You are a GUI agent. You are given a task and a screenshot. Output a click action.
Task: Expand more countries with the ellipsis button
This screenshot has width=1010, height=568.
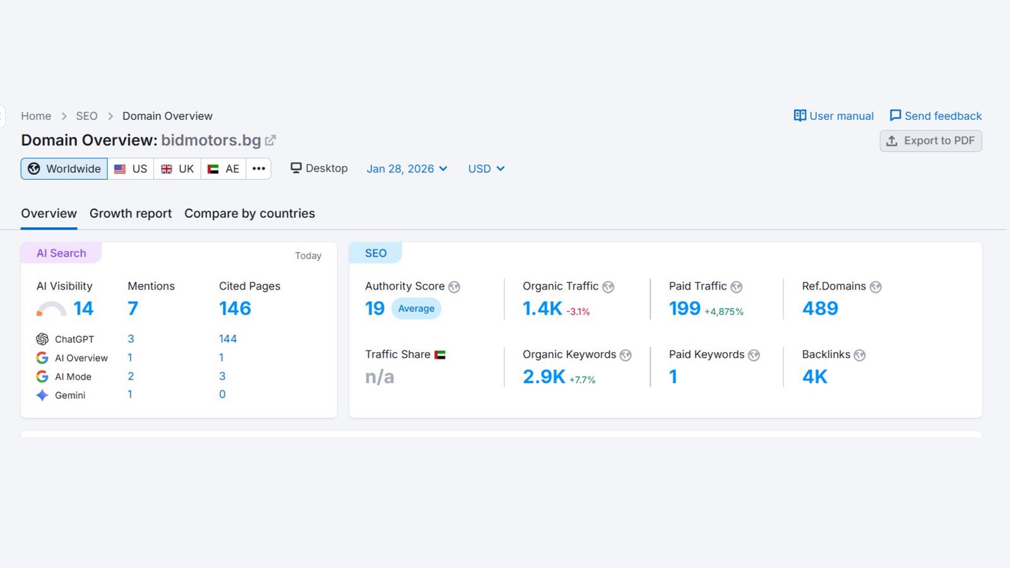point(258,169)
